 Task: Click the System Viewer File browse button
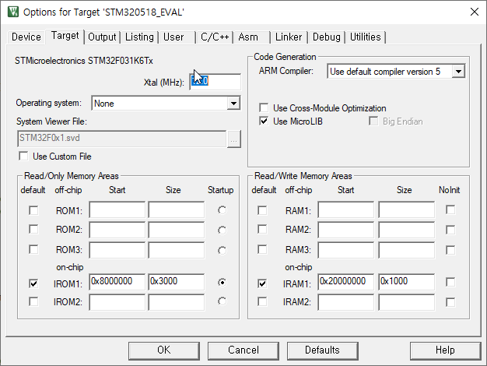[234, 139]
